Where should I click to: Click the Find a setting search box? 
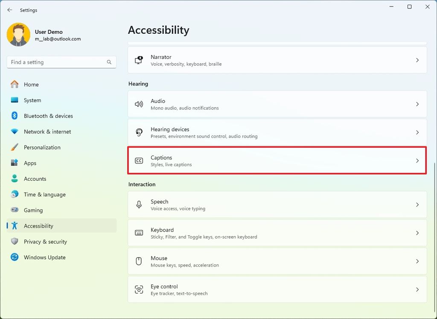pos(61,62)
